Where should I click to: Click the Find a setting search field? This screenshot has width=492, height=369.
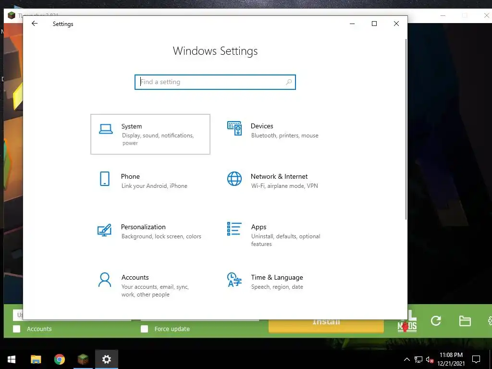215,82
